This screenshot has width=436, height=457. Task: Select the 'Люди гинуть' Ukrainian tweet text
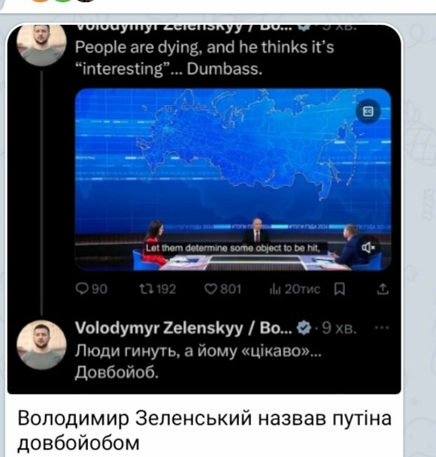point(198,362)
